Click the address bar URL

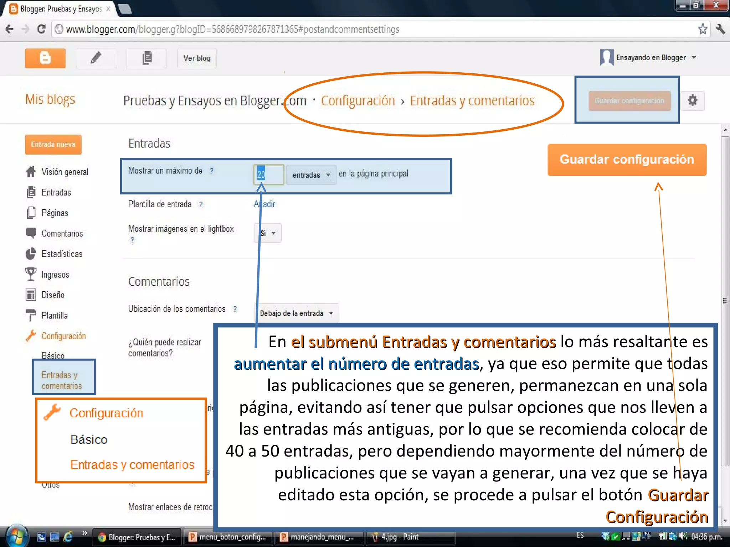coord(232,29)
